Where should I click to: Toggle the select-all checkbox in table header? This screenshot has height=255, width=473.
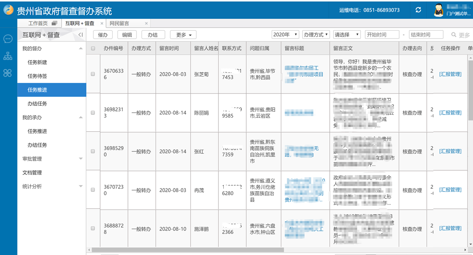[x=93, y=48]
